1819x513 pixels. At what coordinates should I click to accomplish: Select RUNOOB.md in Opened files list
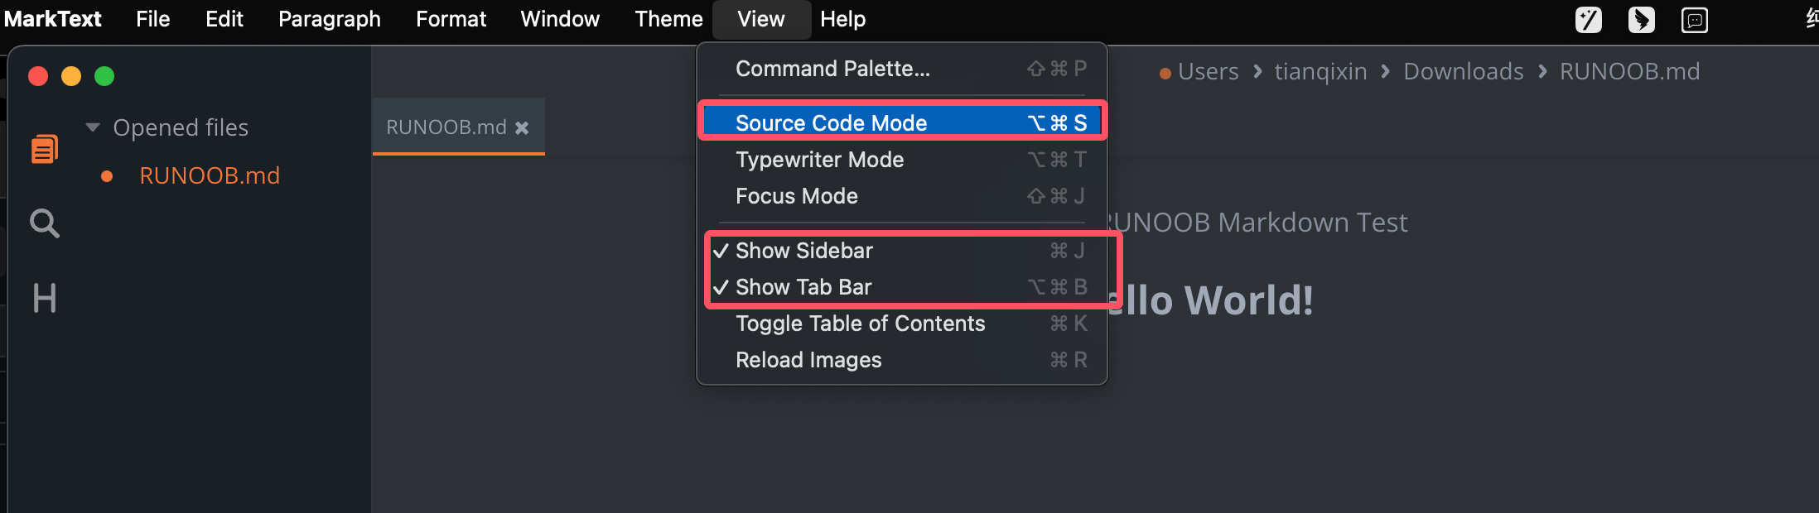210,175
